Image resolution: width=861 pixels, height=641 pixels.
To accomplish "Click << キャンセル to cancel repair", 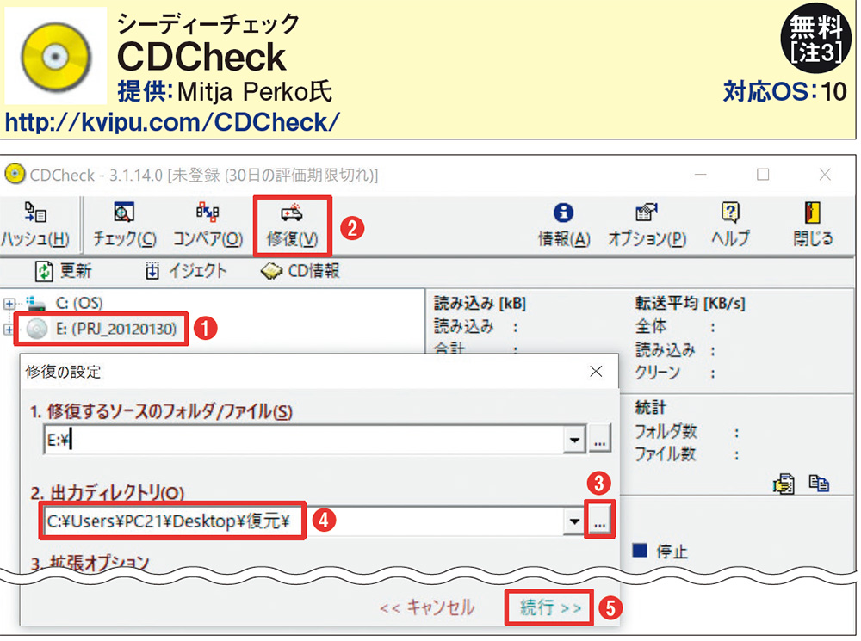I will (427, 607).
